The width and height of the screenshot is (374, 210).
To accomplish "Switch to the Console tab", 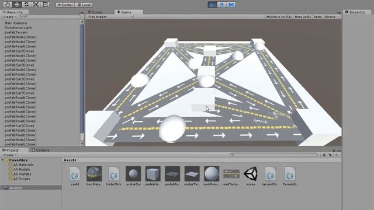I will point(40,150).
